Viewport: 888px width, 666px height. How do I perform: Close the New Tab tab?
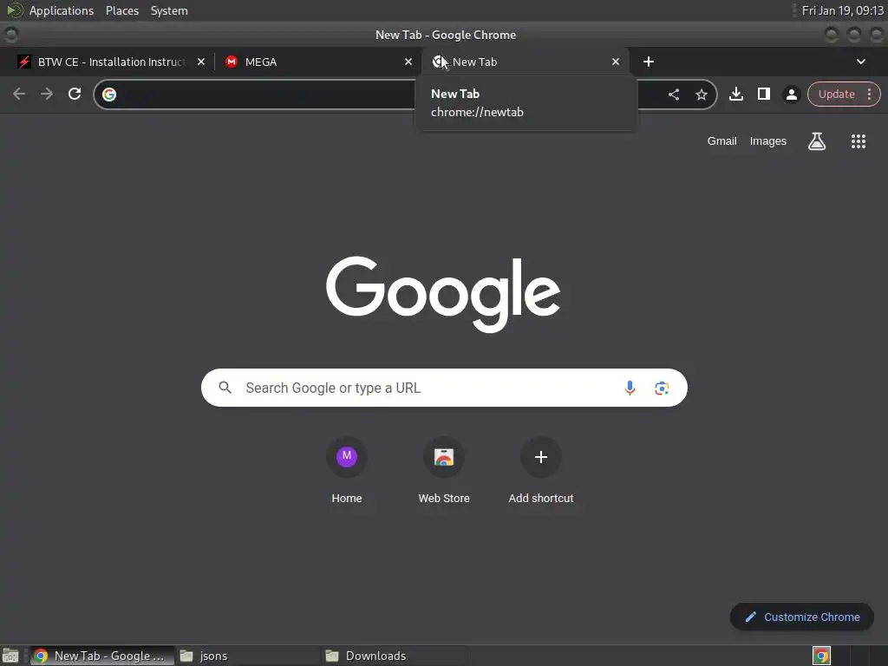coord(616,62)
